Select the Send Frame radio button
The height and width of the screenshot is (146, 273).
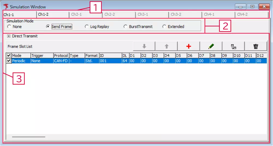[48, 27]
